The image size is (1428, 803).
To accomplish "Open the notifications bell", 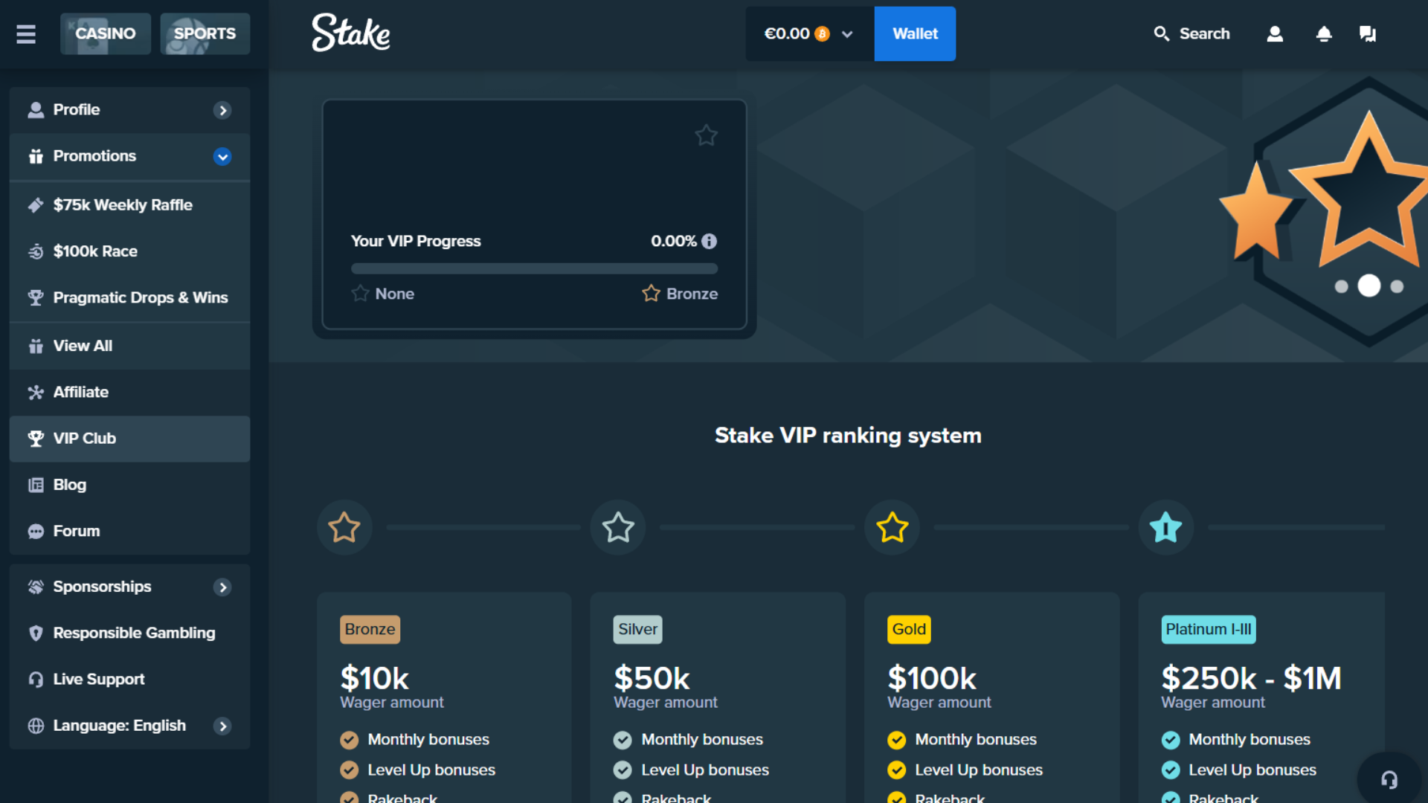I will (x=1324, y=33).
